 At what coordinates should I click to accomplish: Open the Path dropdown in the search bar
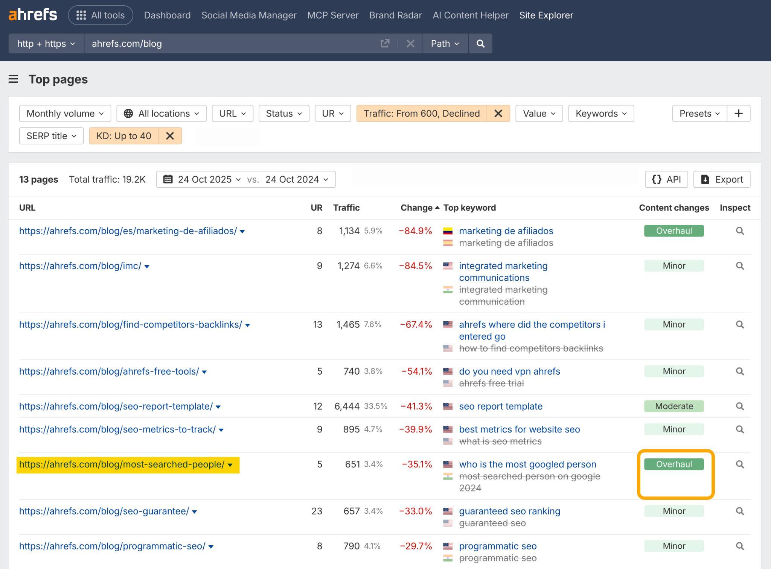[x=445, y=43]
